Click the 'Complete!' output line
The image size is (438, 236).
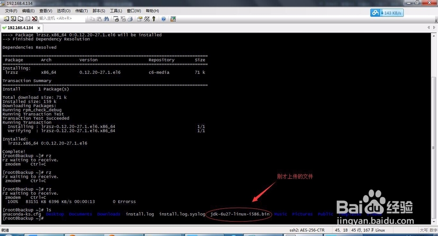pyautogui.click(x=14, y=151)
